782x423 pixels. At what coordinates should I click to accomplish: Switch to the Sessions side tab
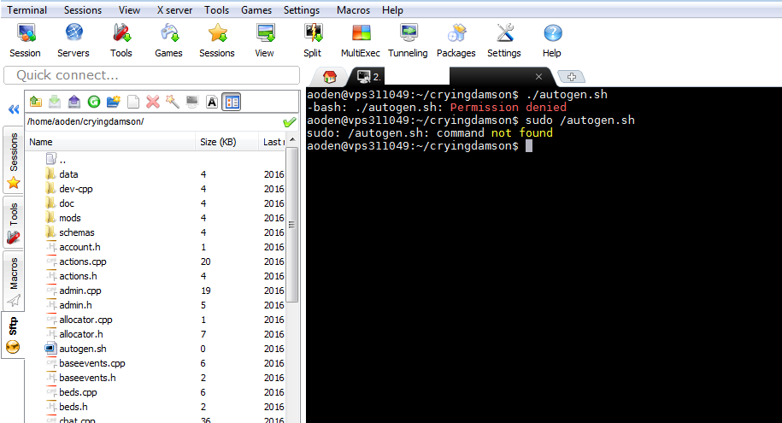coord(14,160)
